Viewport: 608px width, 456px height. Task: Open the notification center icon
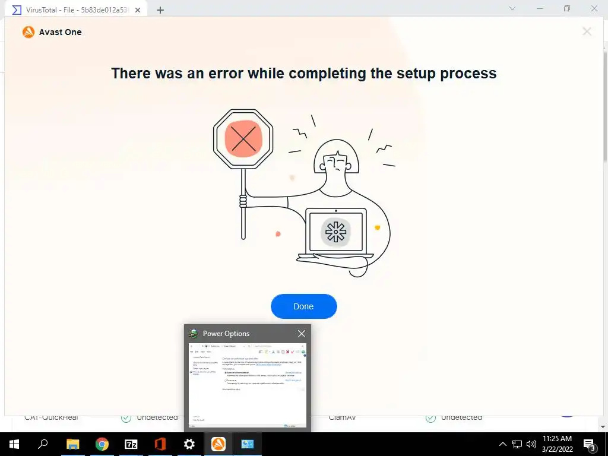tap(589, 444)
